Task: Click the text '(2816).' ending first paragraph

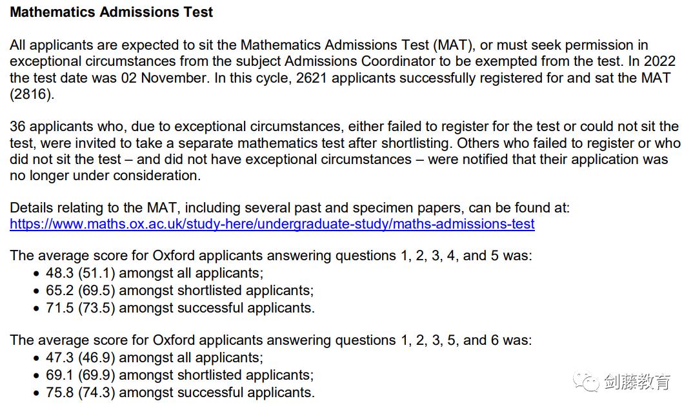Action: pyautogui.click(x=32, y=94)
